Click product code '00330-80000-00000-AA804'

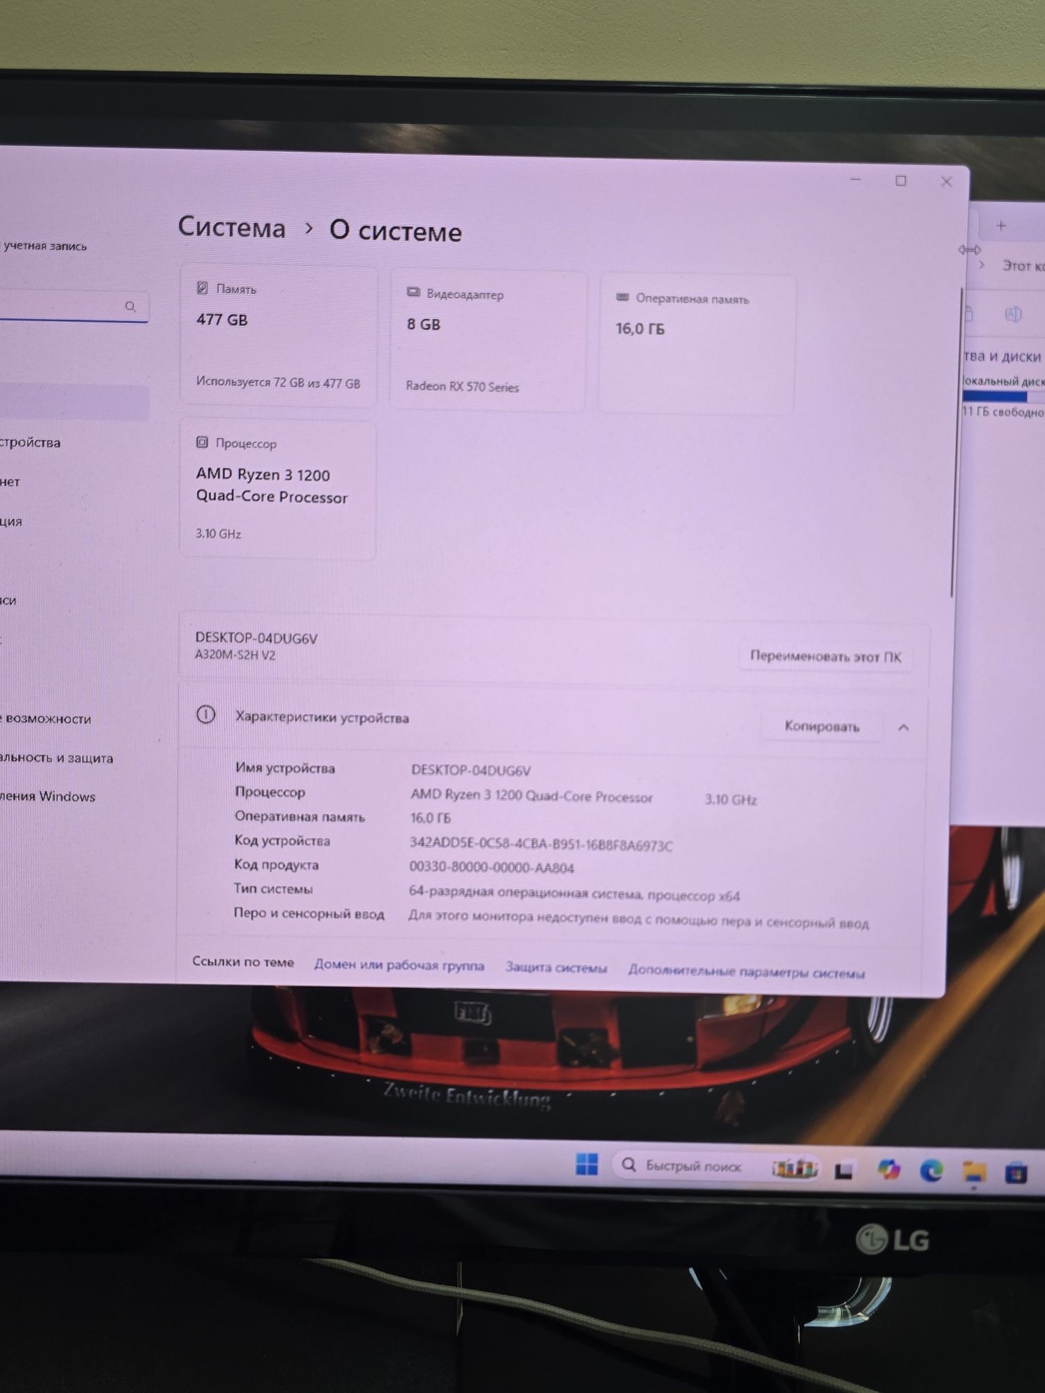492,868
